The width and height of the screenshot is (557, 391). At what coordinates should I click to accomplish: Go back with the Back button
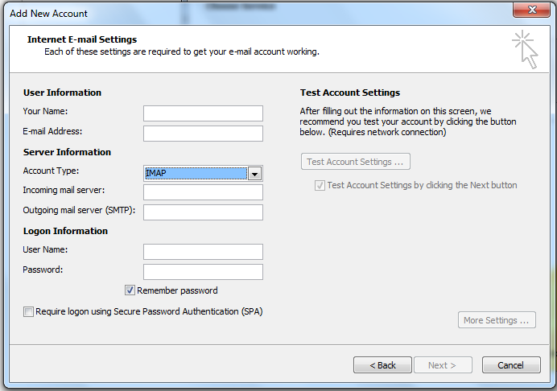click(x=382, y=365)
